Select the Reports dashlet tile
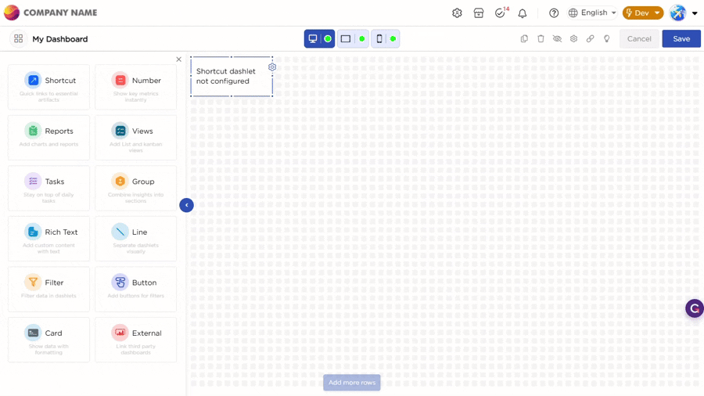Screen dimensions: 704x396 tap(48, 137)
